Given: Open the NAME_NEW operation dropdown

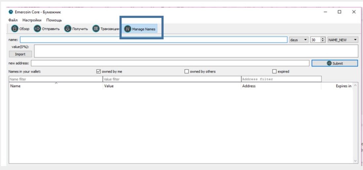Looking at the screenshot, I should coord(343,40).
